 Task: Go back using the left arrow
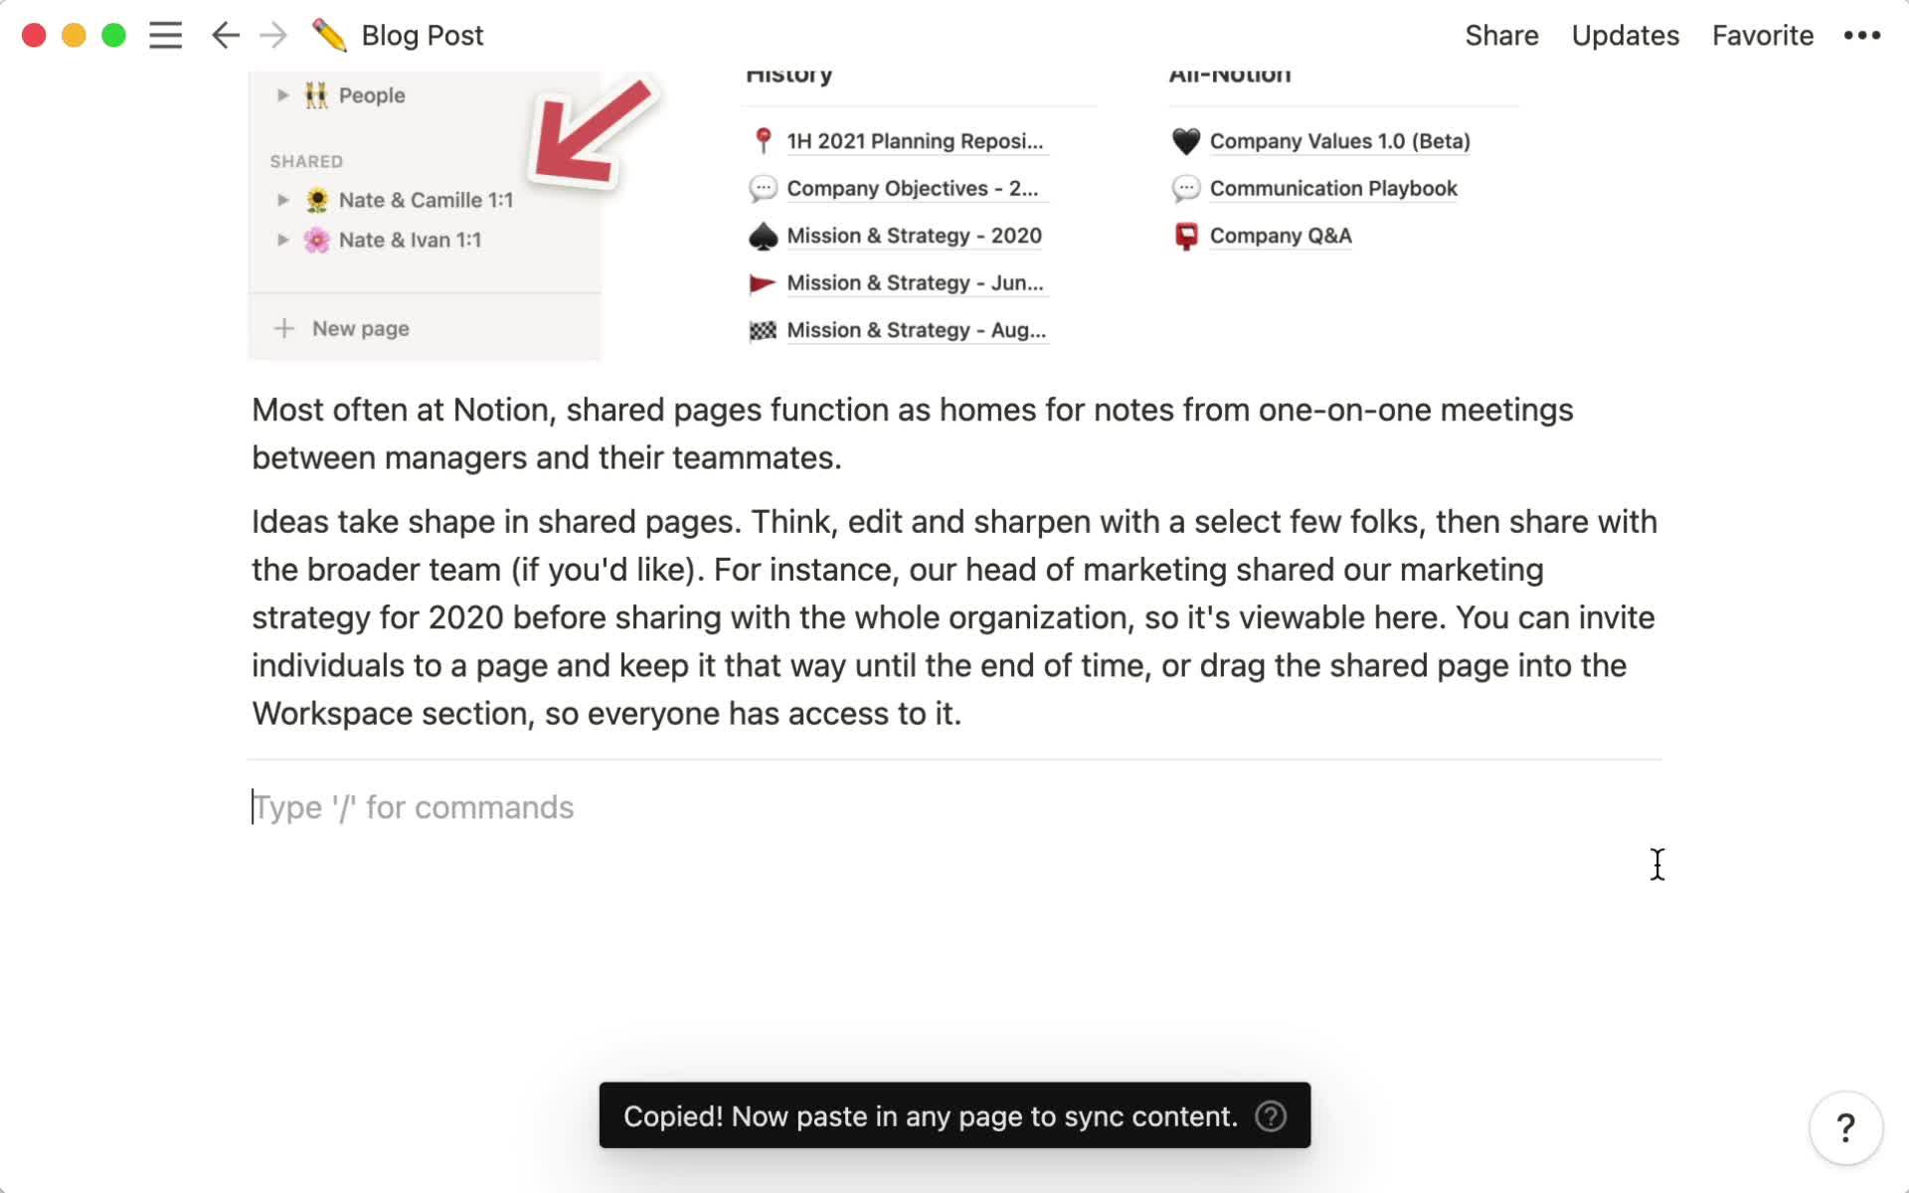pos(226,36)
